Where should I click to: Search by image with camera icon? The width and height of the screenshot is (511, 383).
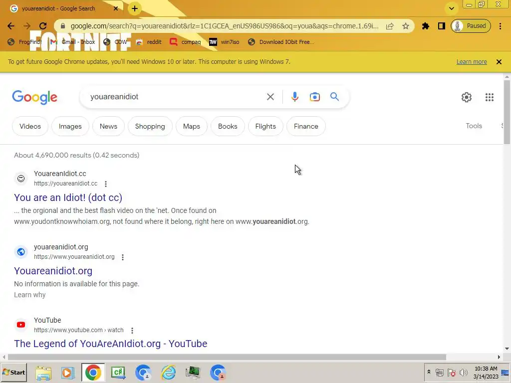314,97
